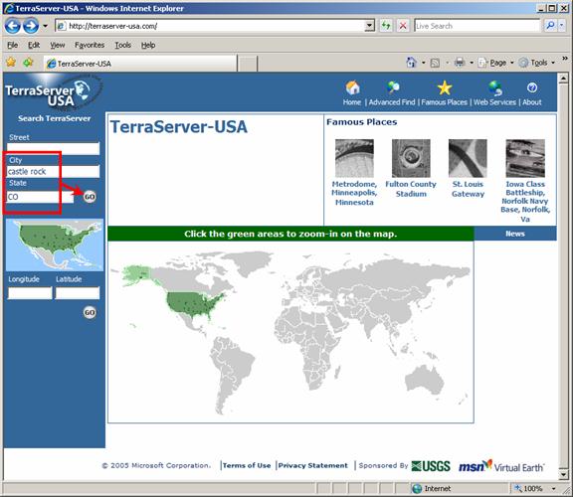Click the Longitude input field
This screenshot has width=573, height=497.
[30, 293]
